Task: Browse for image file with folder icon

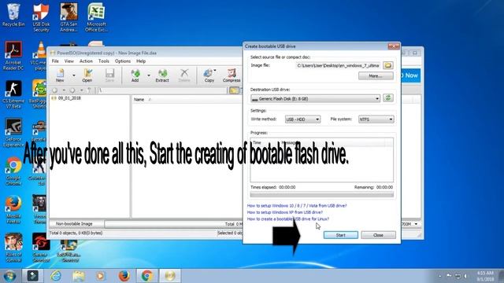Action: (x=388, y=65)
